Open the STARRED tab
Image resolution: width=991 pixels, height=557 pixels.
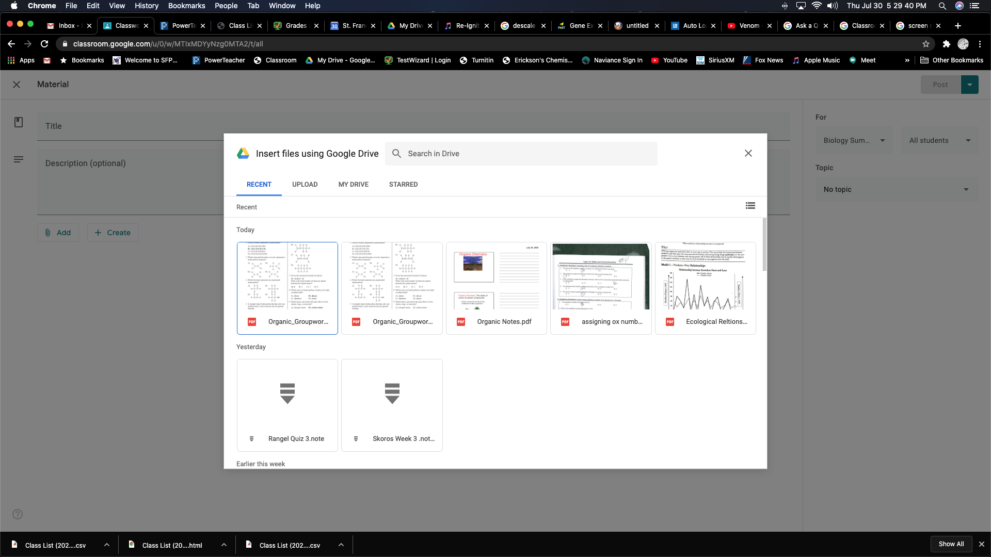(403, 184)
